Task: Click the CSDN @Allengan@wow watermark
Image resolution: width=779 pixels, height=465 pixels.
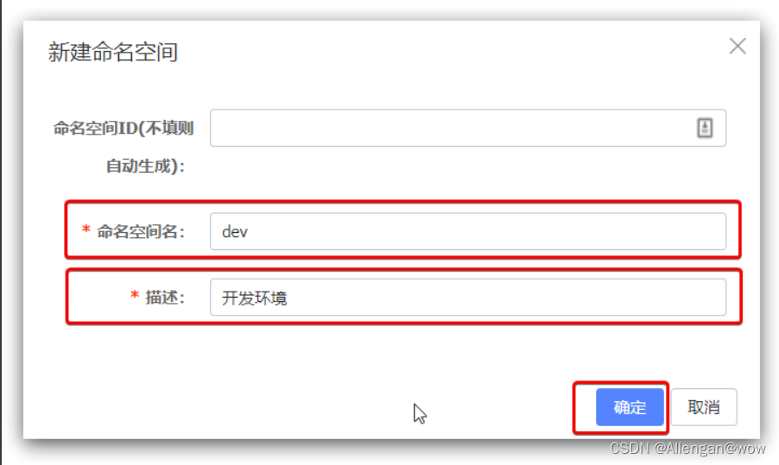Action: [687, 449]
